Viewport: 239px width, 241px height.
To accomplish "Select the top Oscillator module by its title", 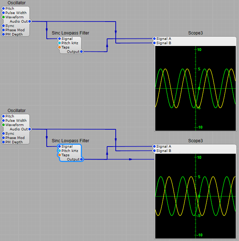I will [x=17, y=3].
